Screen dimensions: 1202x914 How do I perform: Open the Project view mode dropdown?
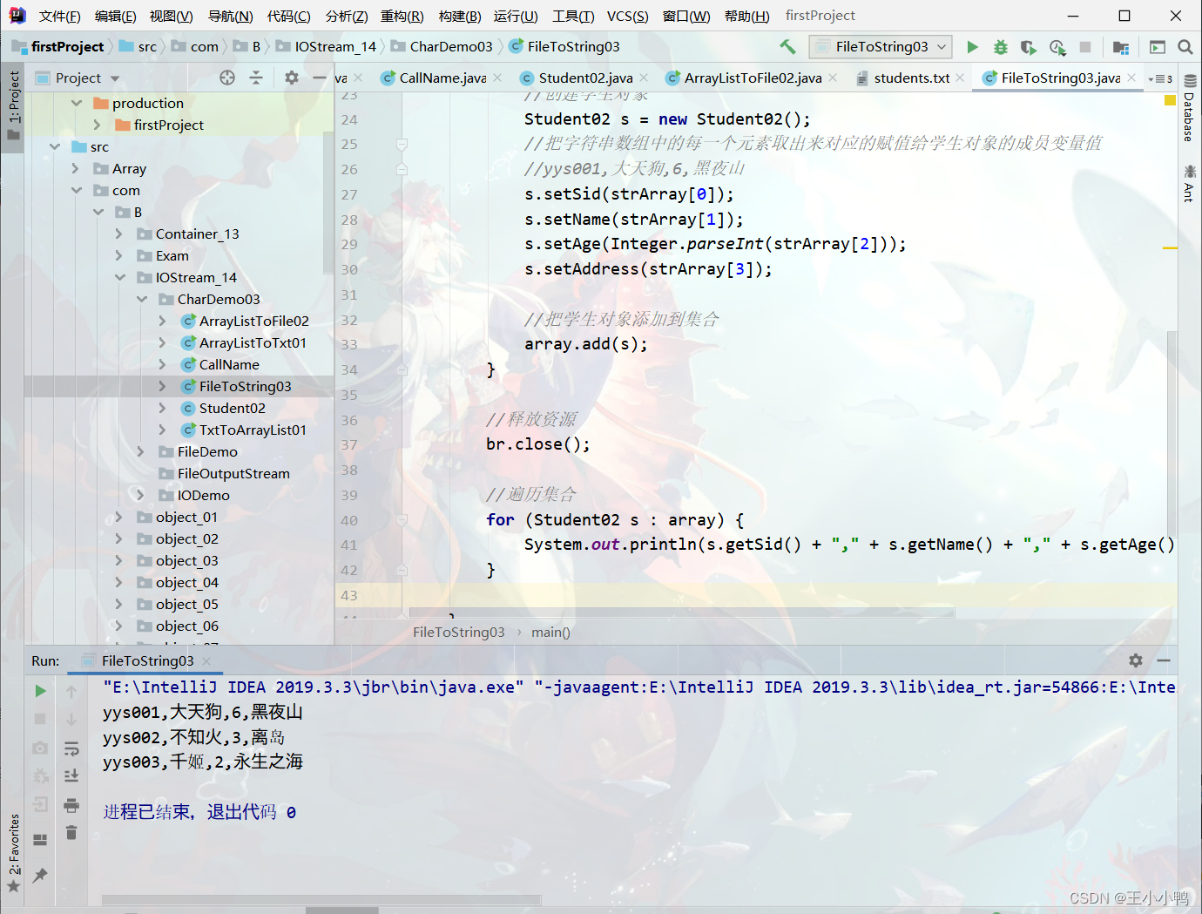(x=78, y=78)
